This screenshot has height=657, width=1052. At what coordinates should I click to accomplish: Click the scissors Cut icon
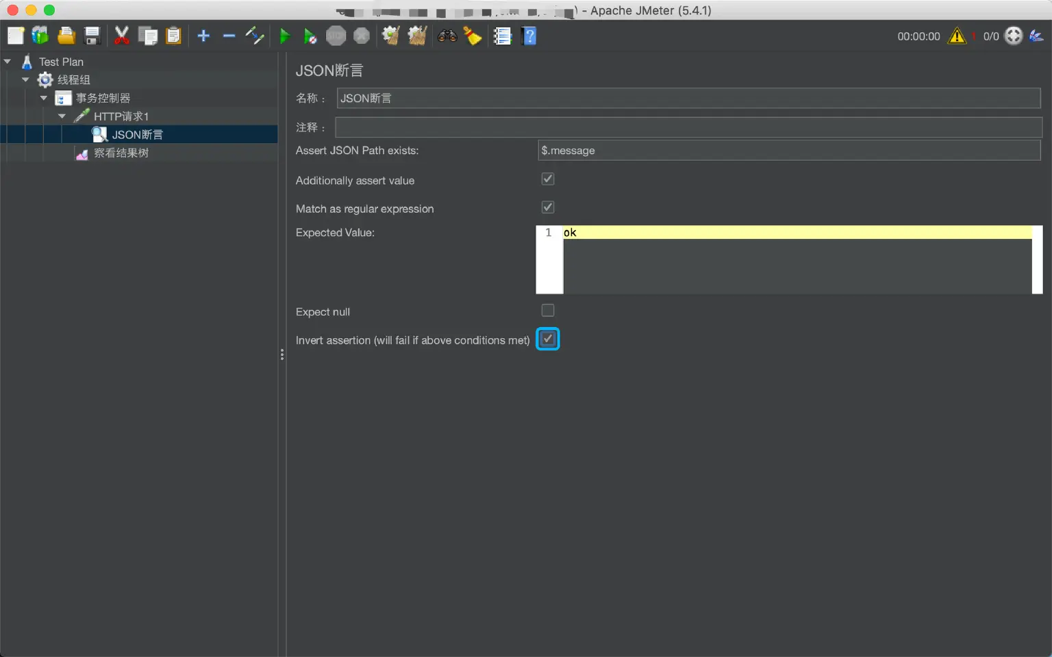[122, 36]
